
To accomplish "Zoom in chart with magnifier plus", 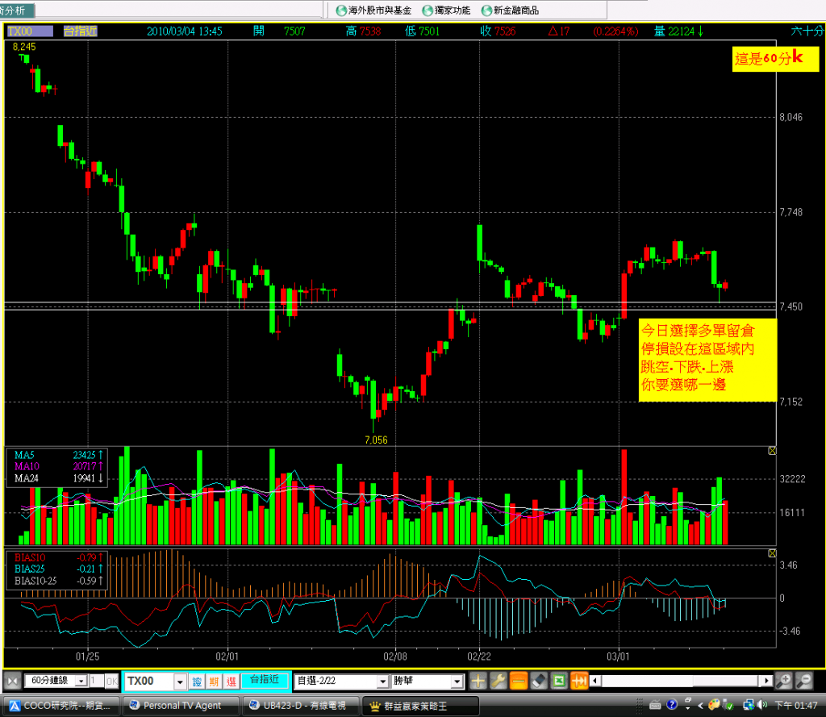I will pyautogui.click(x=784, y=682).
